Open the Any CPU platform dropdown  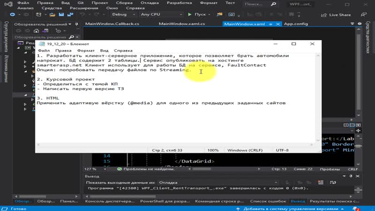(161, 15)
